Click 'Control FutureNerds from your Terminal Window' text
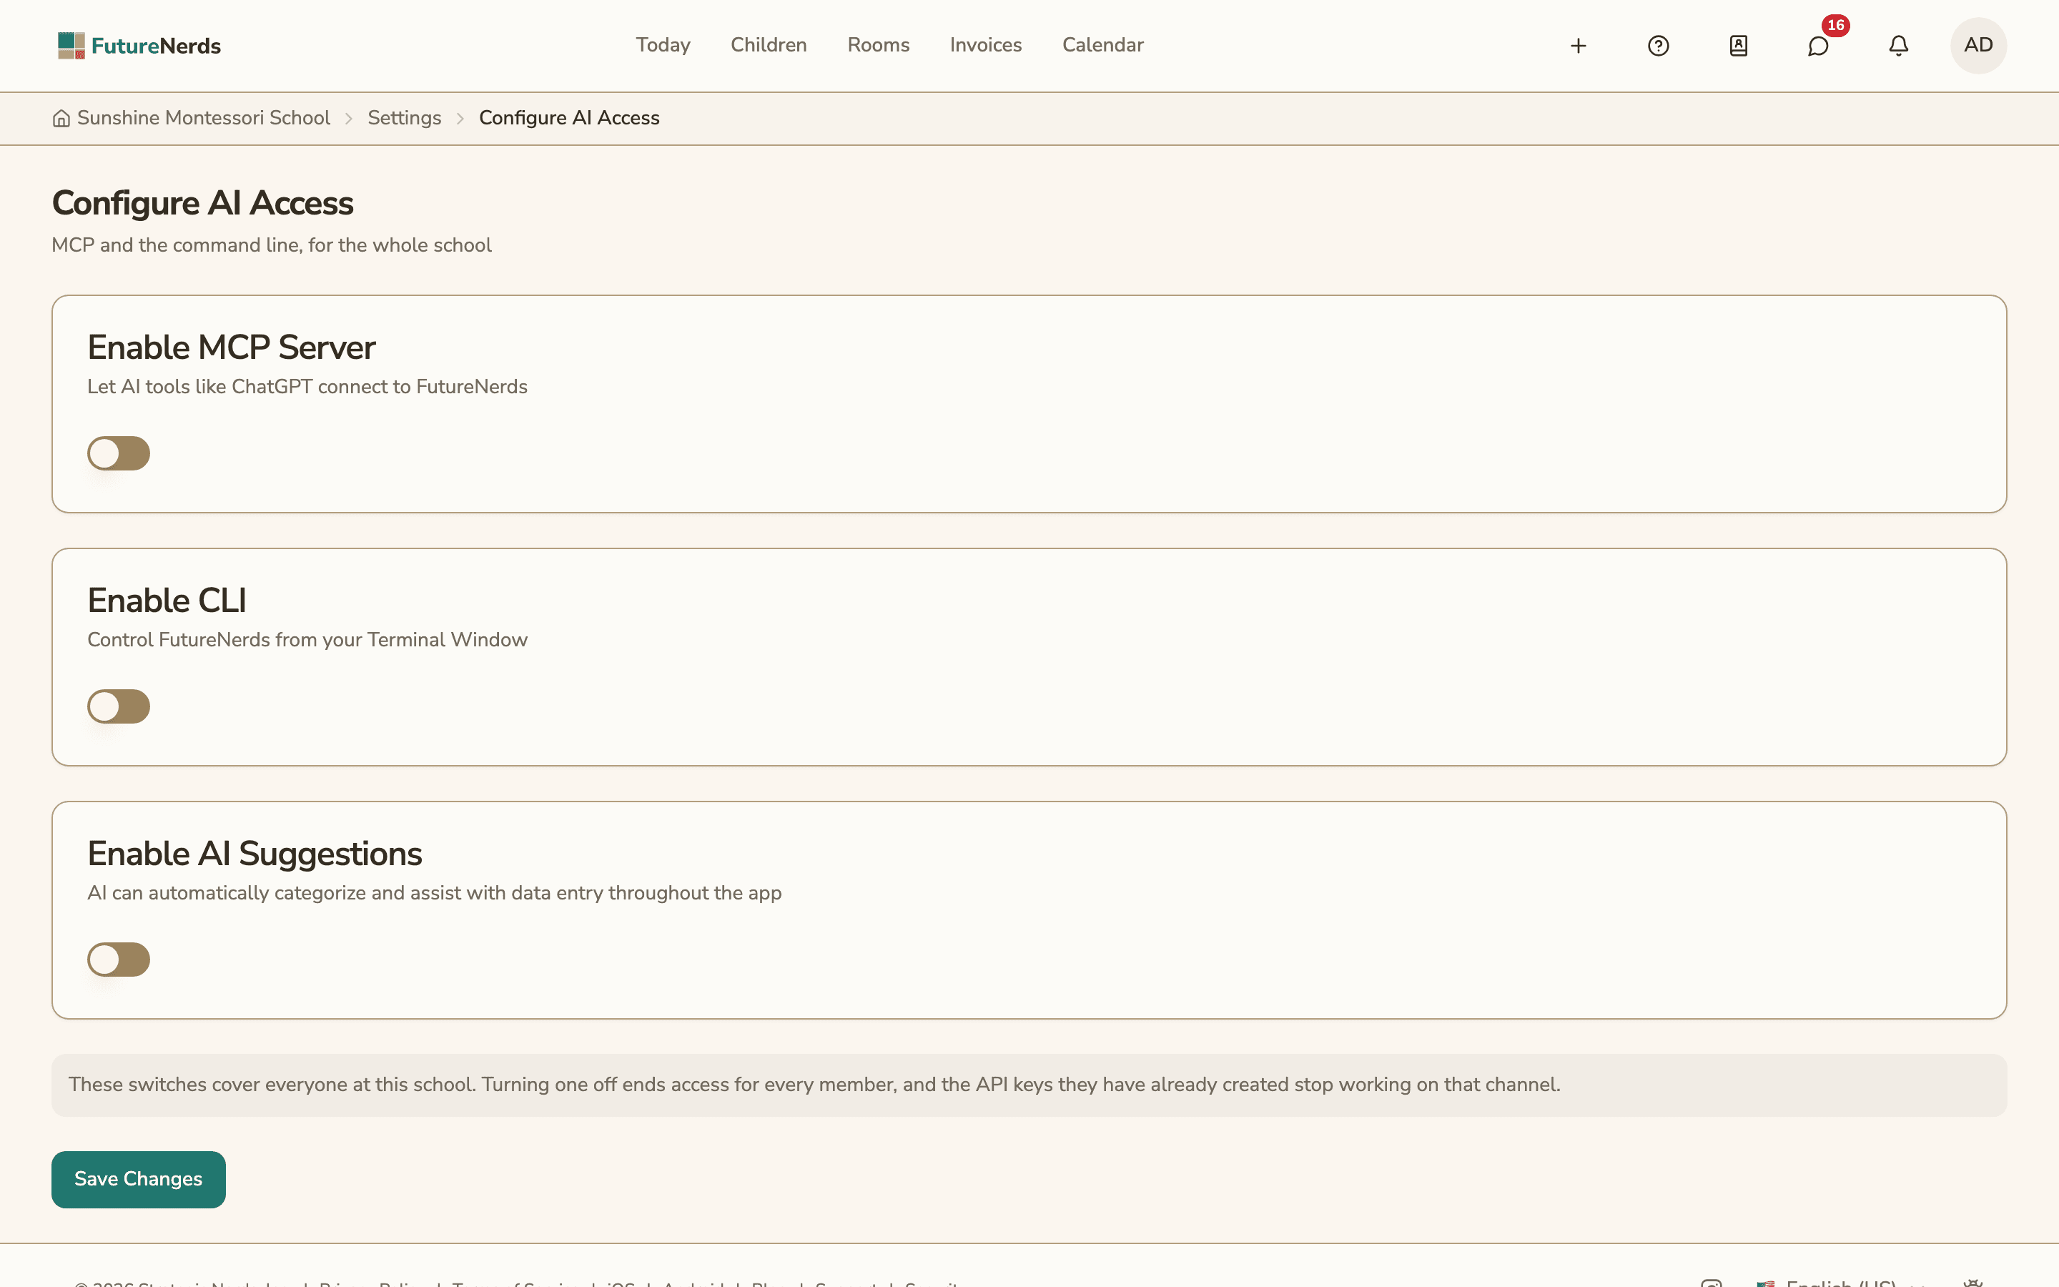Screen dimensions: 2059x1287 [x=307, y=639]
